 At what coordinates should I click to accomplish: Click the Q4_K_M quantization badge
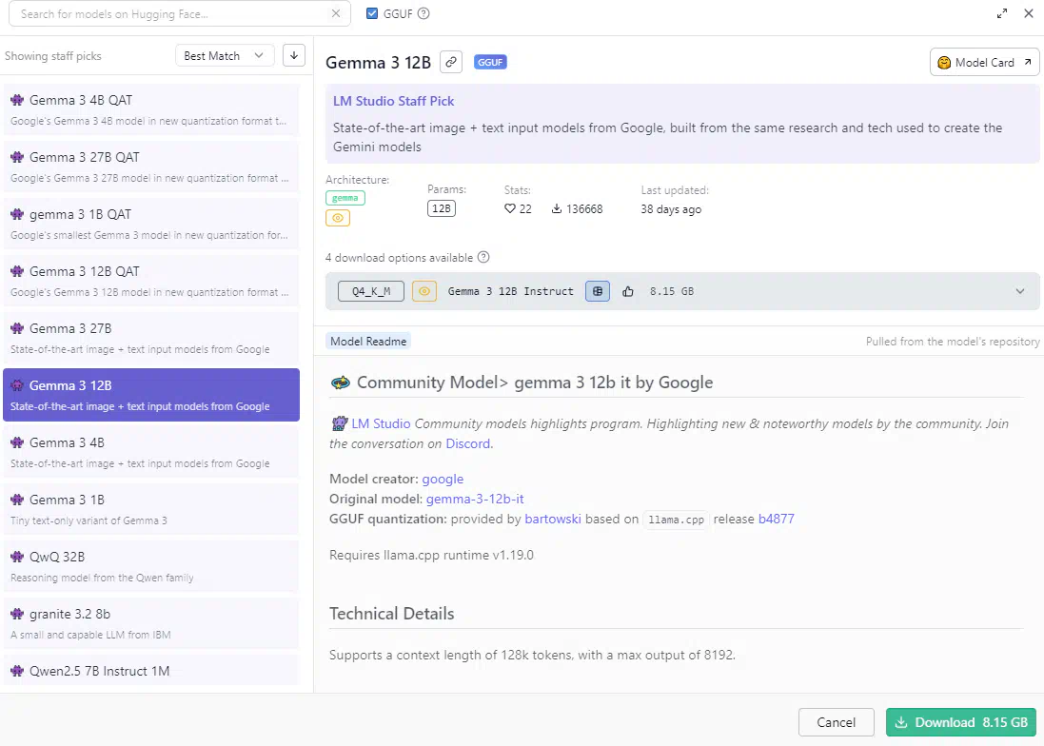click(x=371, y=291)
